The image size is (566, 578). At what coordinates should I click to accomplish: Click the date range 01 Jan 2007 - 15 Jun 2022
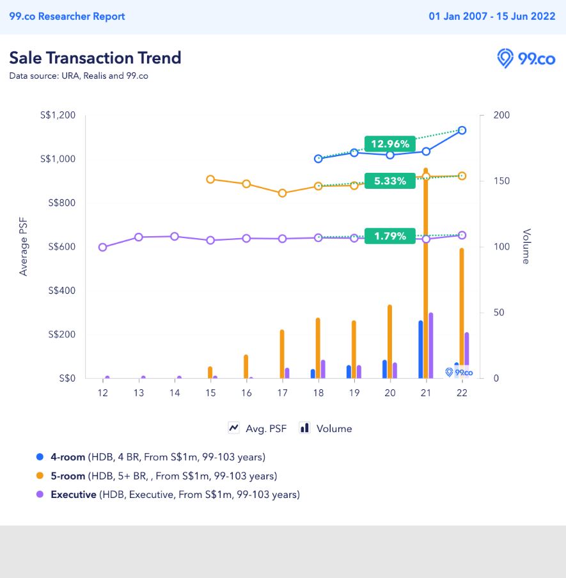click(492, 17)
